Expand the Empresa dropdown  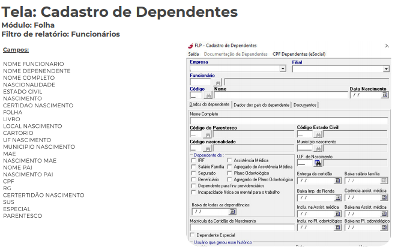[x=283, y=68]
